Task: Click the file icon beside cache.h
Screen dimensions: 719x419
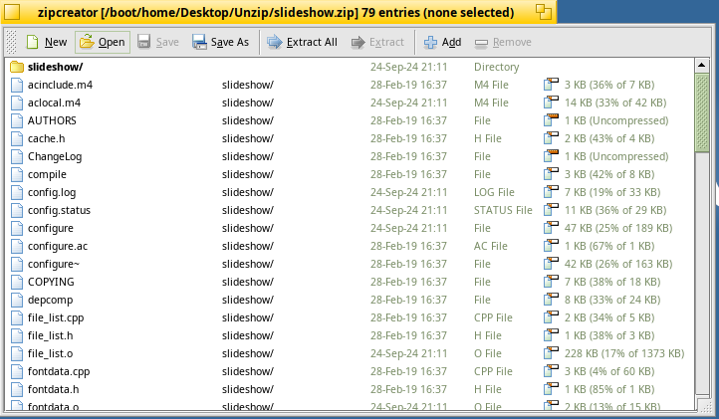Action: point(17,138)
